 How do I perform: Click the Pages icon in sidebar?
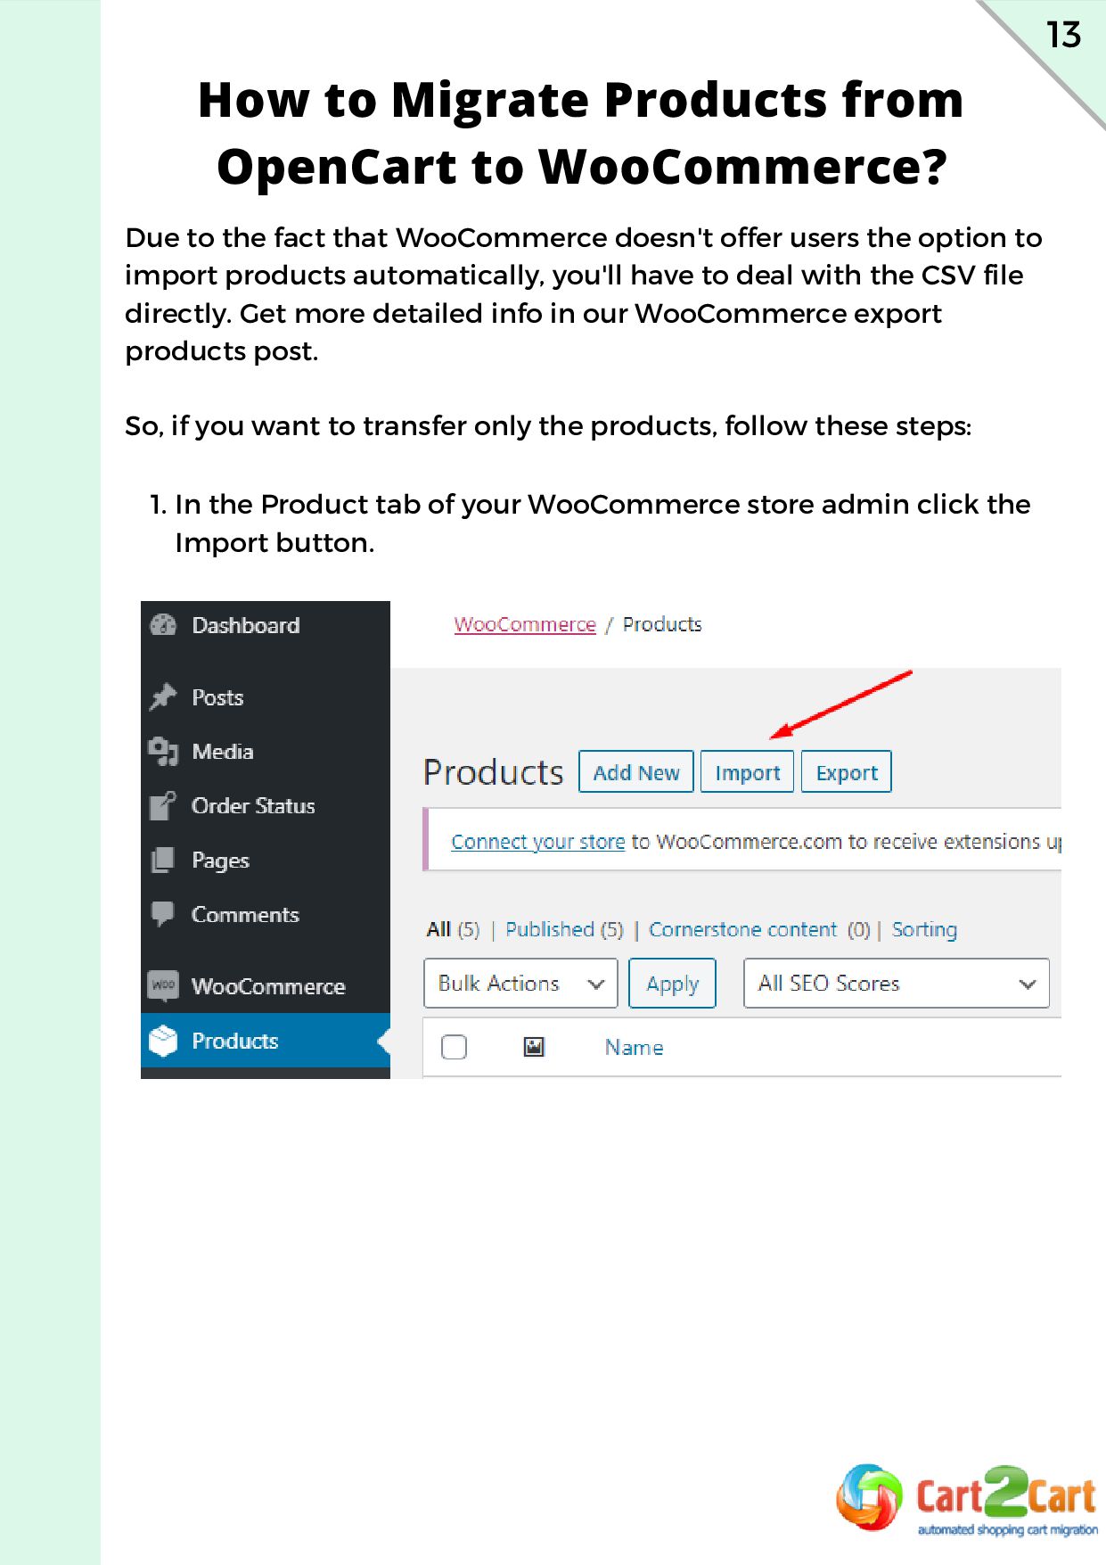click(x=163, y=860)
